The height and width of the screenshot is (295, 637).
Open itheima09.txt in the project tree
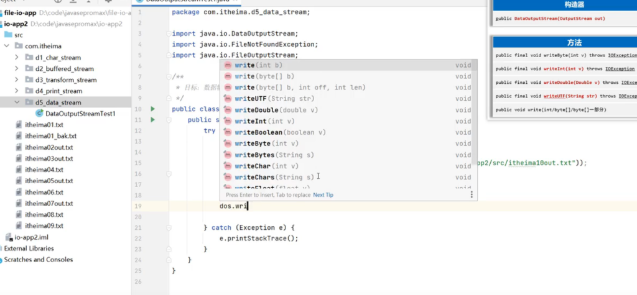tap(44, 225)
